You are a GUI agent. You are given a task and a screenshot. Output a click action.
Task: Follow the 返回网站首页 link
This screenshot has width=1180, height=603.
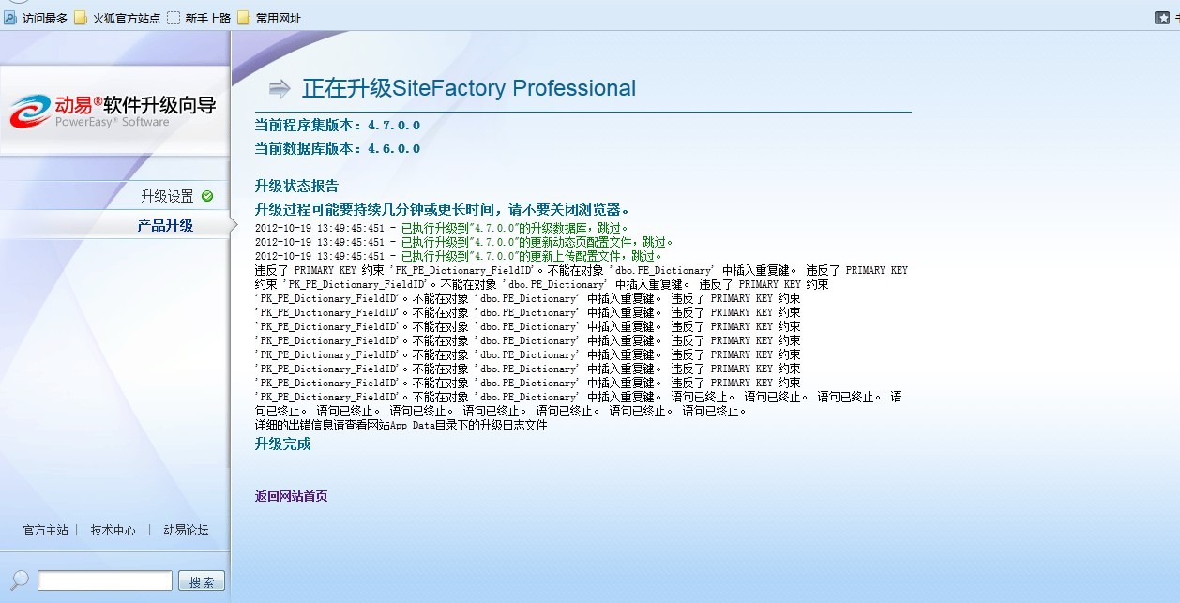(x=291, y=496)
